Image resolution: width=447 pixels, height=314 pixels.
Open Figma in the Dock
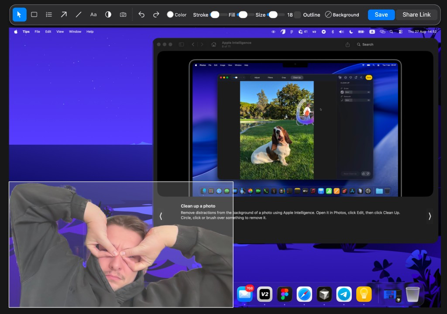click(x=285, y=294)
